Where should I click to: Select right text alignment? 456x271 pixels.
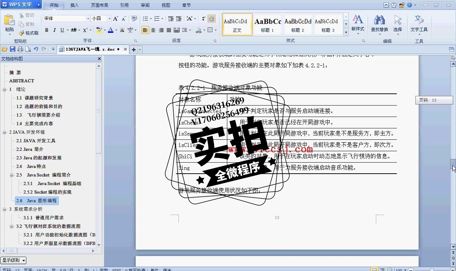tap(161, 30)
